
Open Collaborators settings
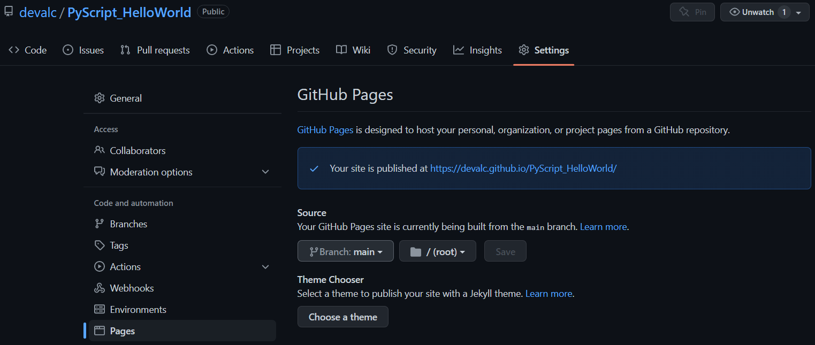point(182,150)
